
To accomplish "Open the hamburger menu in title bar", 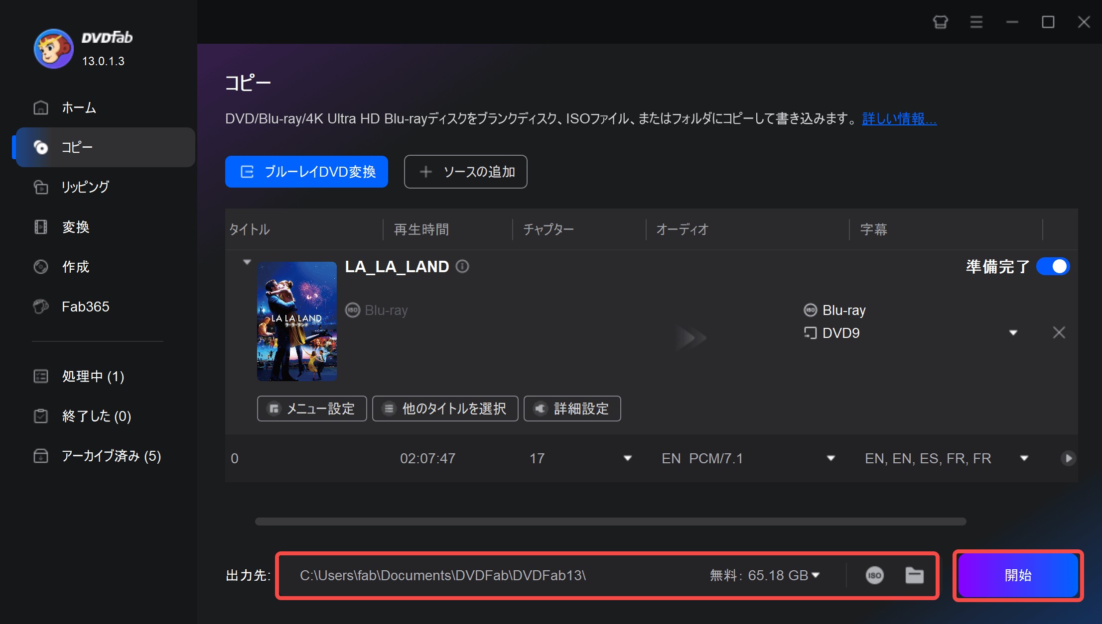I will coord(976,22).
